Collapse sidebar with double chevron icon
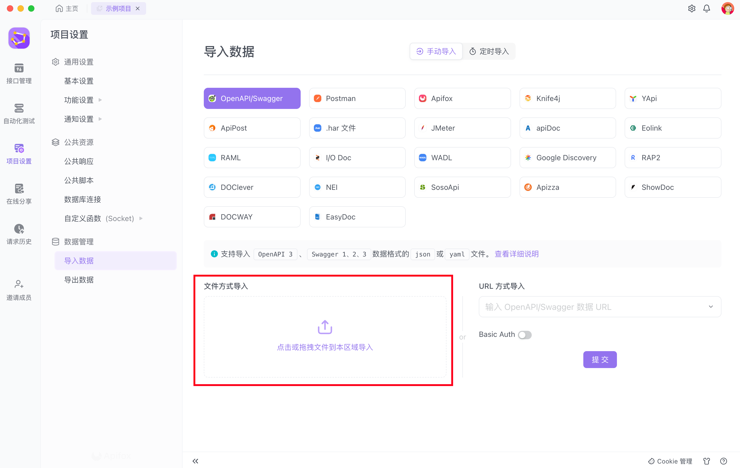Viewport: 740px width, 468px height. coord(195,461)
